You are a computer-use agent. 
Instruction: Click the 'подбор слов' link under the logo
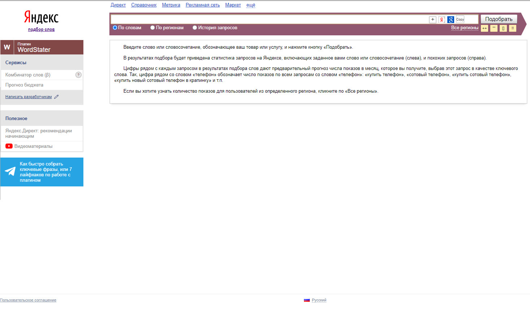pyautogui.click(x=41, y=30)
